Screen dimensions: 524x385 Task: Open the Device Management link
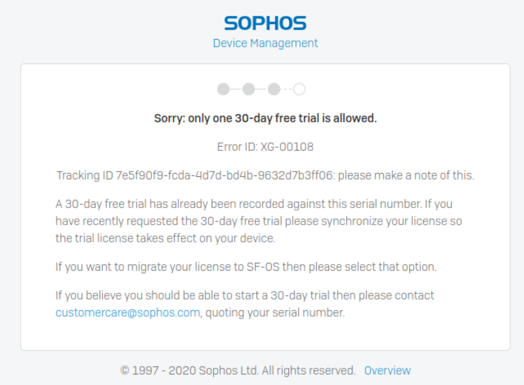[265, 43]
